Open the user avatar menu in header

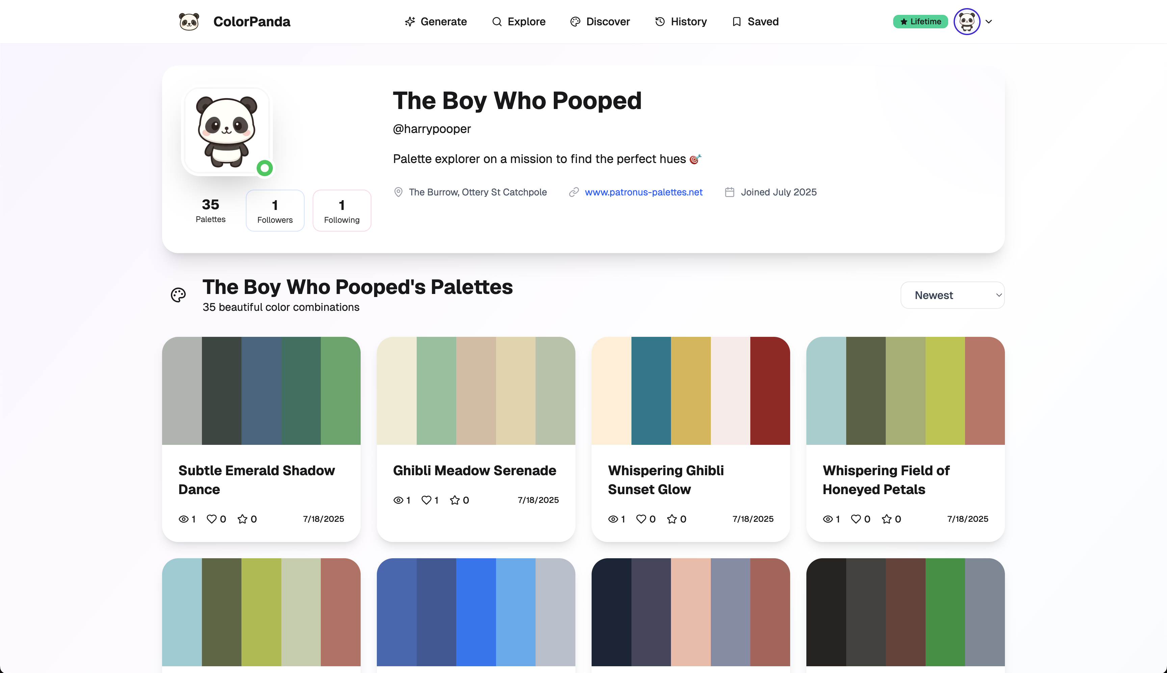coord(967,22)
